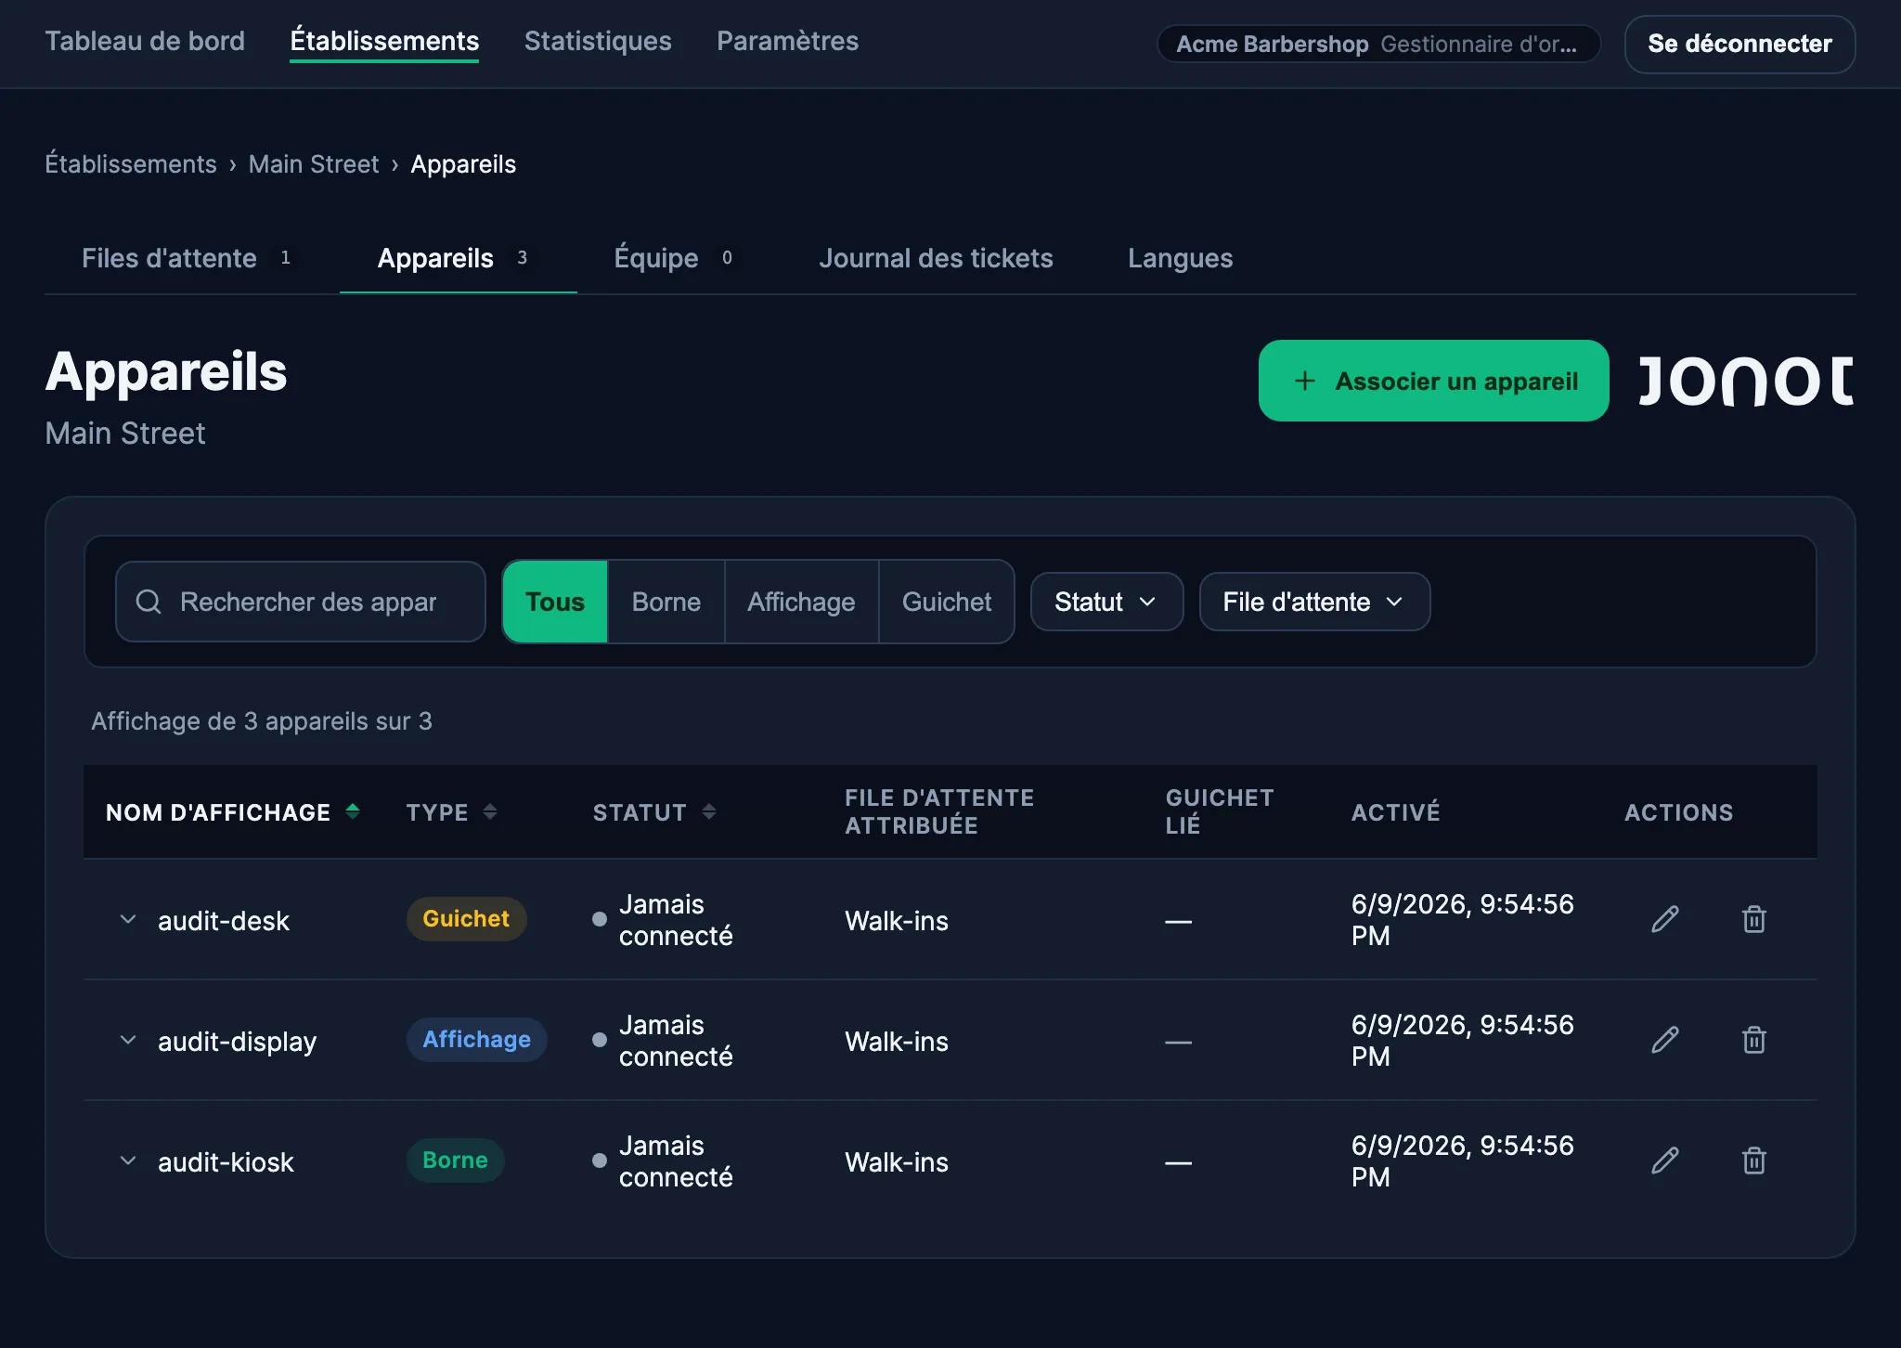Expand the audit-display row
Screen dimensions: 1901x1348
(x=128, y=1040)
